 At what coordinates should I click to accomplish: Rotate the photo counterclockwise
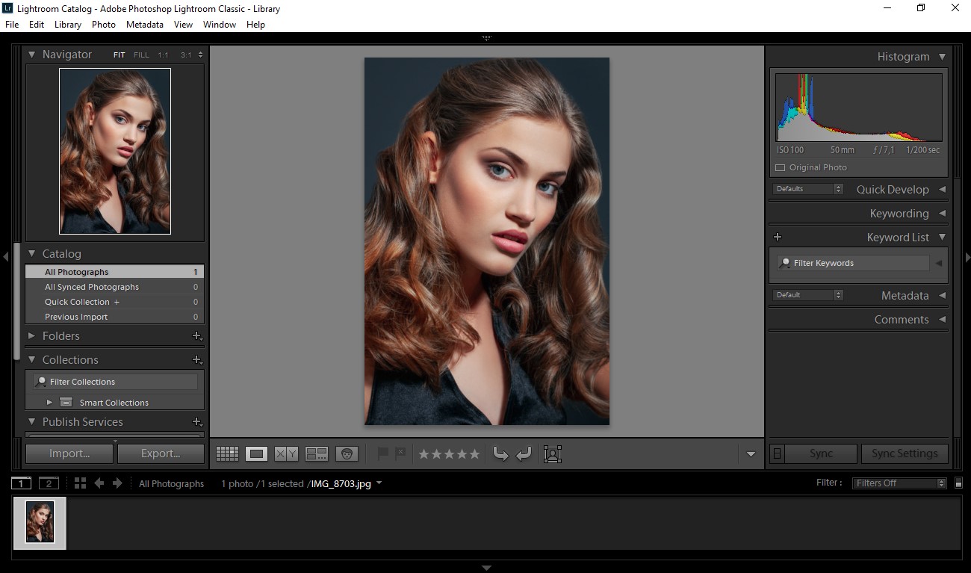[x=500, y=453]
